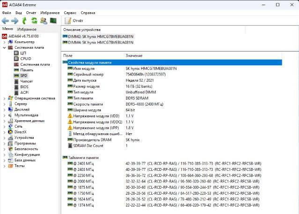Viewport: 299px width, 214px height.
Task: Expand the Хранение данных tree node
Action: point(4,121)
